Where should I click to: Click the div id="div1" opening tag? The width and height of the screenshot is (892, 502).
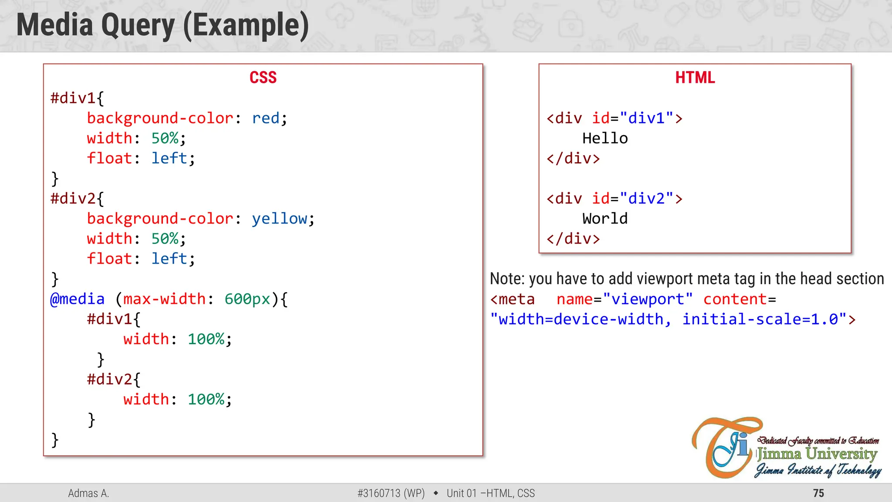(x=614, y=119)
